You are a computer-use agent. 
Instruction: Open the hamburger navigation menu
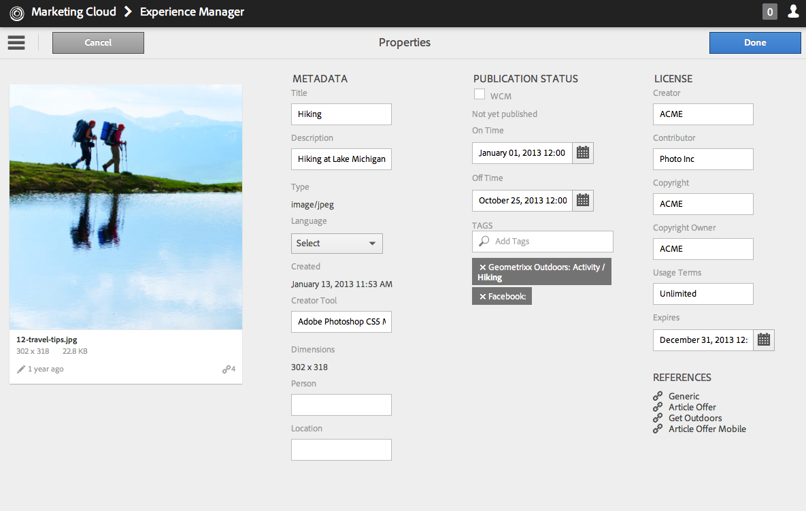pyautogui.click(x=16, y=42)
